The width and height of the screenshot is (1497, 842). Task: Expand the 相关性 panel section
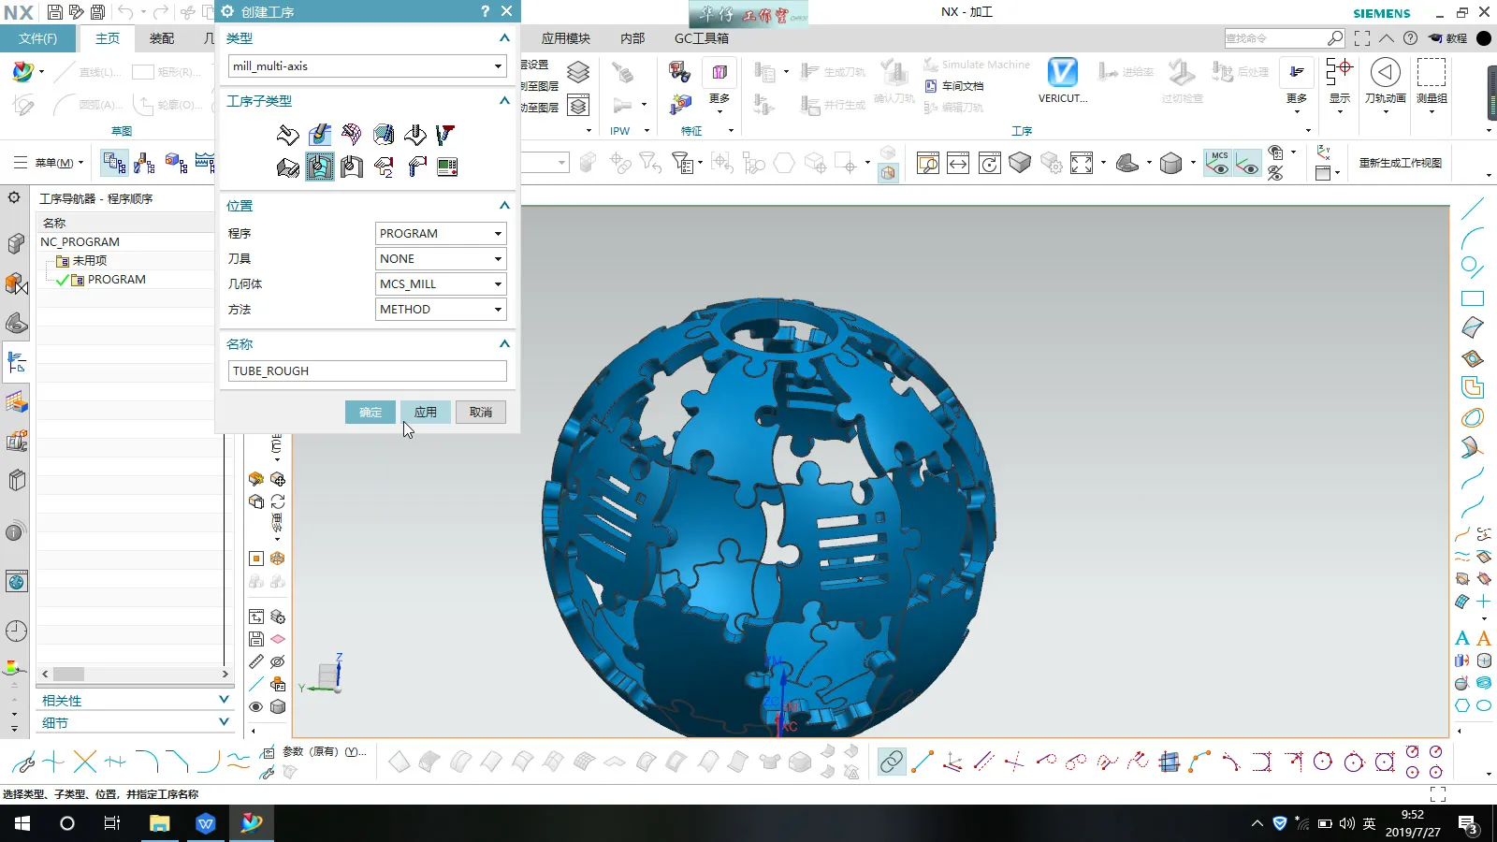[224, 700]
